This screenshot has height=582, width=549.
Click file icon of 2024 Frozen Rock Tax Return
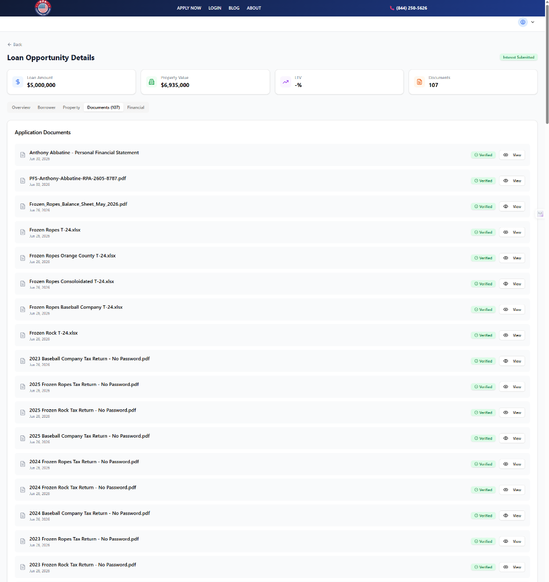click(23, 490)
